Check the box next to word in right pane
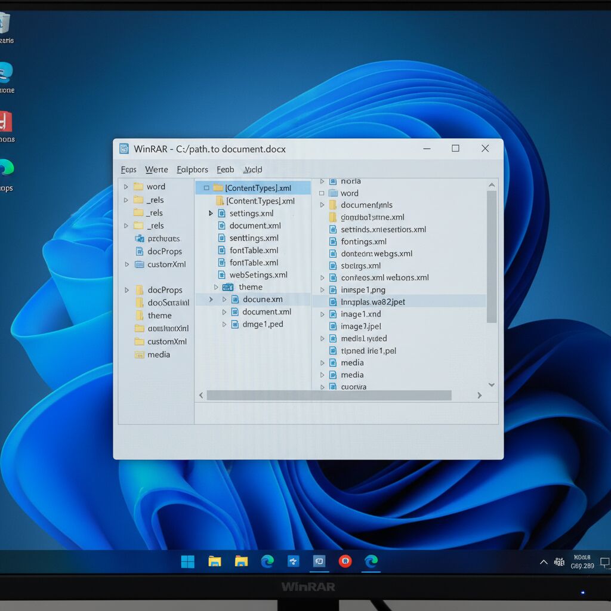Screen dimensions: 611x611 tap(322, 193)
